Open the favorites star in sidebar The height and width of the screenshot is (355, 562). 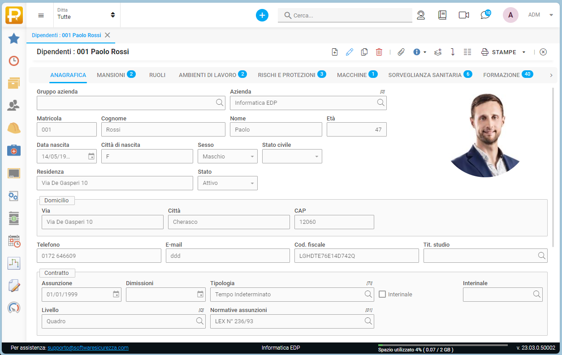pos(14,38)
